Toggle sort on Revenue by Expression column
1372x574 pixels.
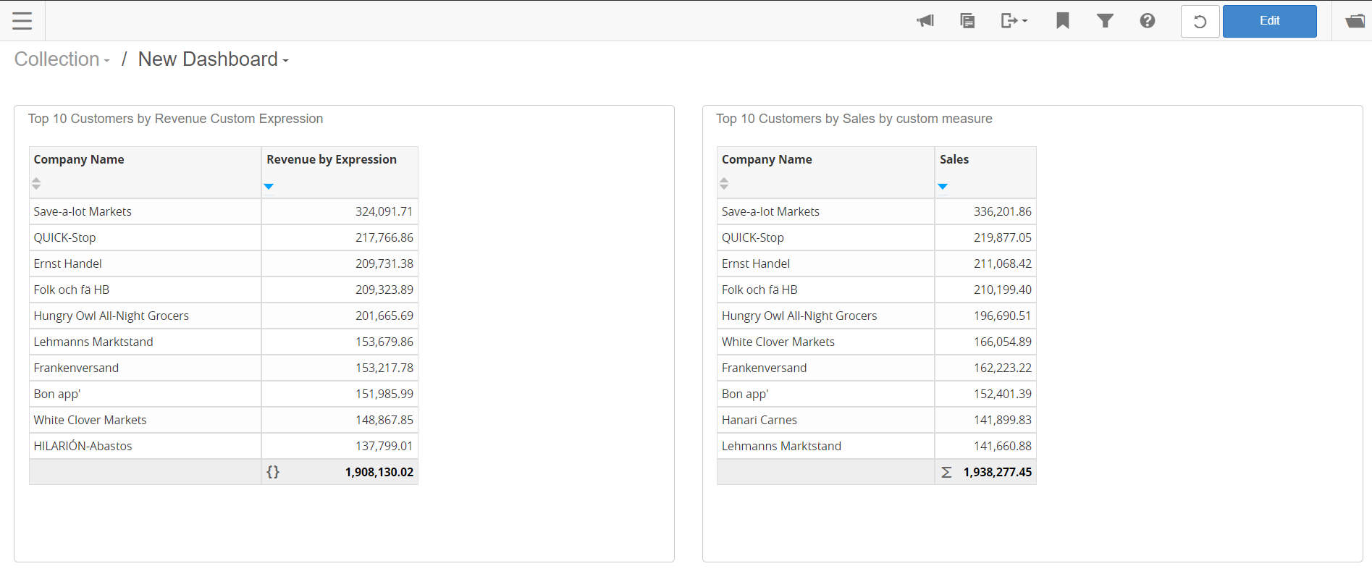tap(269, 186)
